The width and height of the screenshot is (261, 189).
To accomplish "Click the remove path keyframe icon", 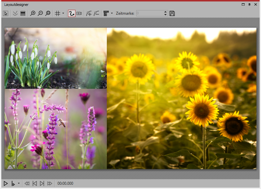I will (96, 13).
